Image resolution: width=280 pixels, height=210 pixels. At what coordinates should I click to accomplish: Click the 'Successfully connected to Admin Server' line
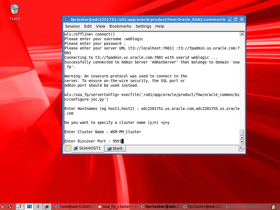152,62
